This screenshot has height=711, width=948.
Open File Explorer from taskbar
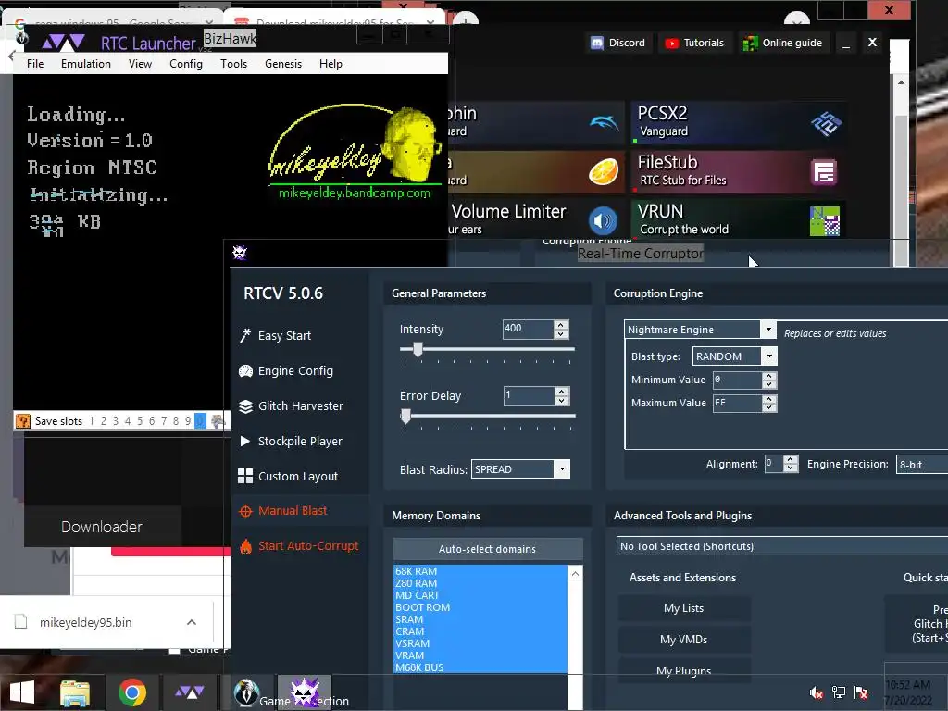75,692
